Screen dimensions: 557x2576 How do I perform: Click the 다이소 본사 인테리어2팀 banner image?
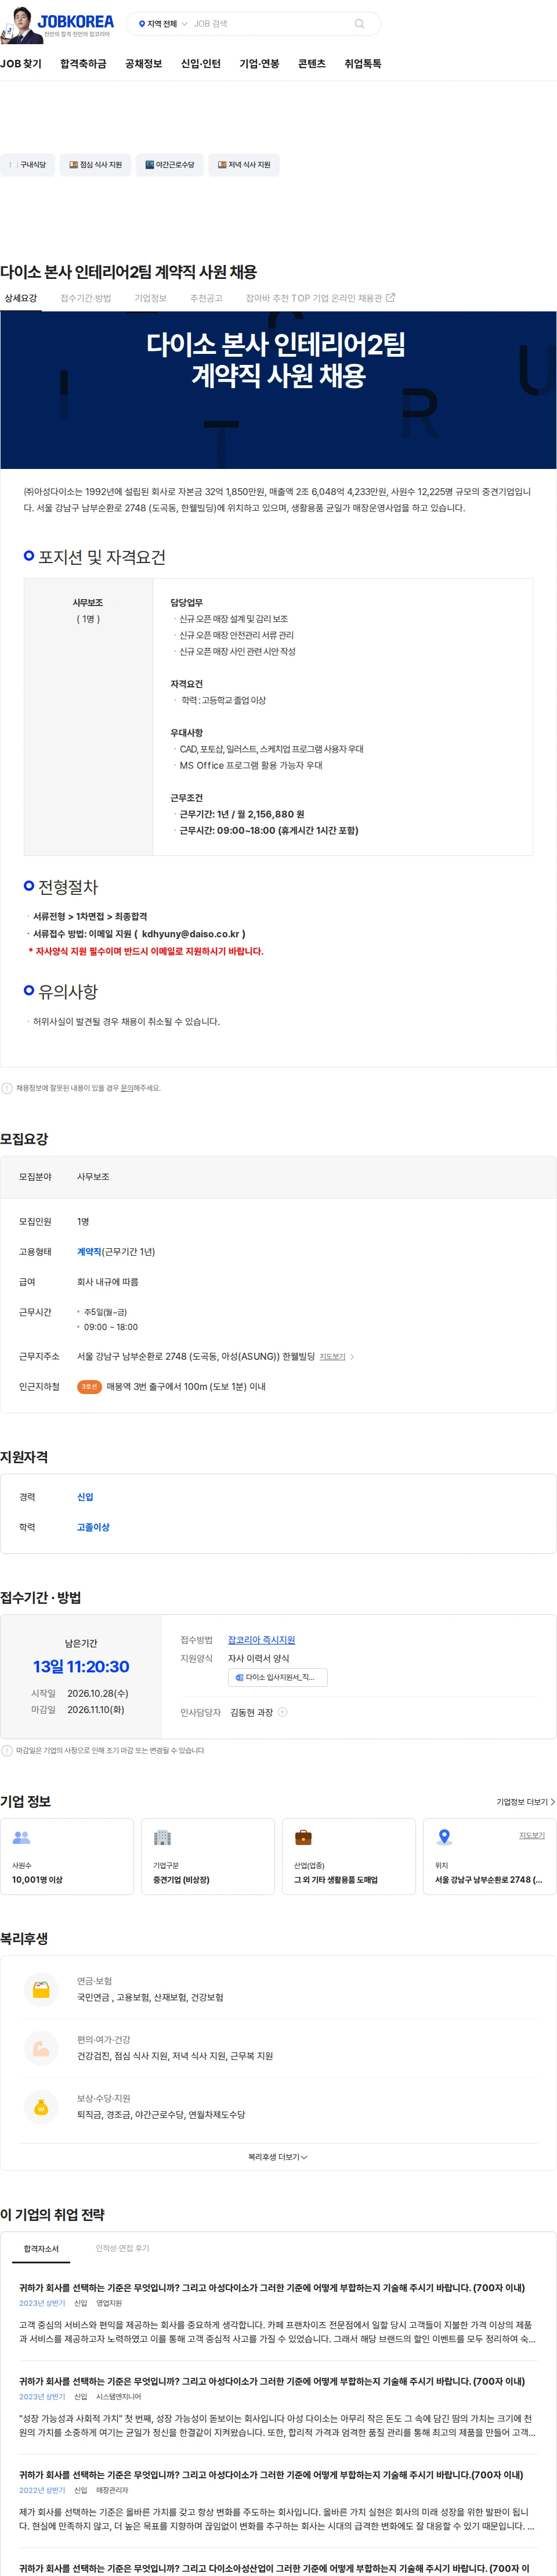pos(278,390)
